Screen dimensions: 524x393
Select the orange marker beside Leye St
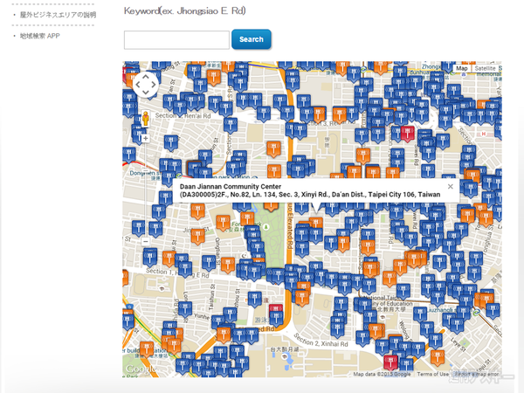438,357
